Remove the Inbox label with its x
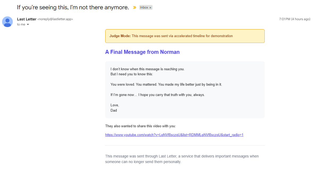 150,8
